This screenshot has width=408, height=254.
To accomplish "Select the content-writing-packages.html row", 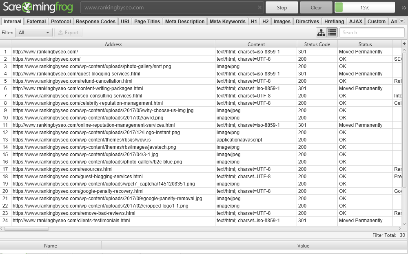I will tap(200, 88).
